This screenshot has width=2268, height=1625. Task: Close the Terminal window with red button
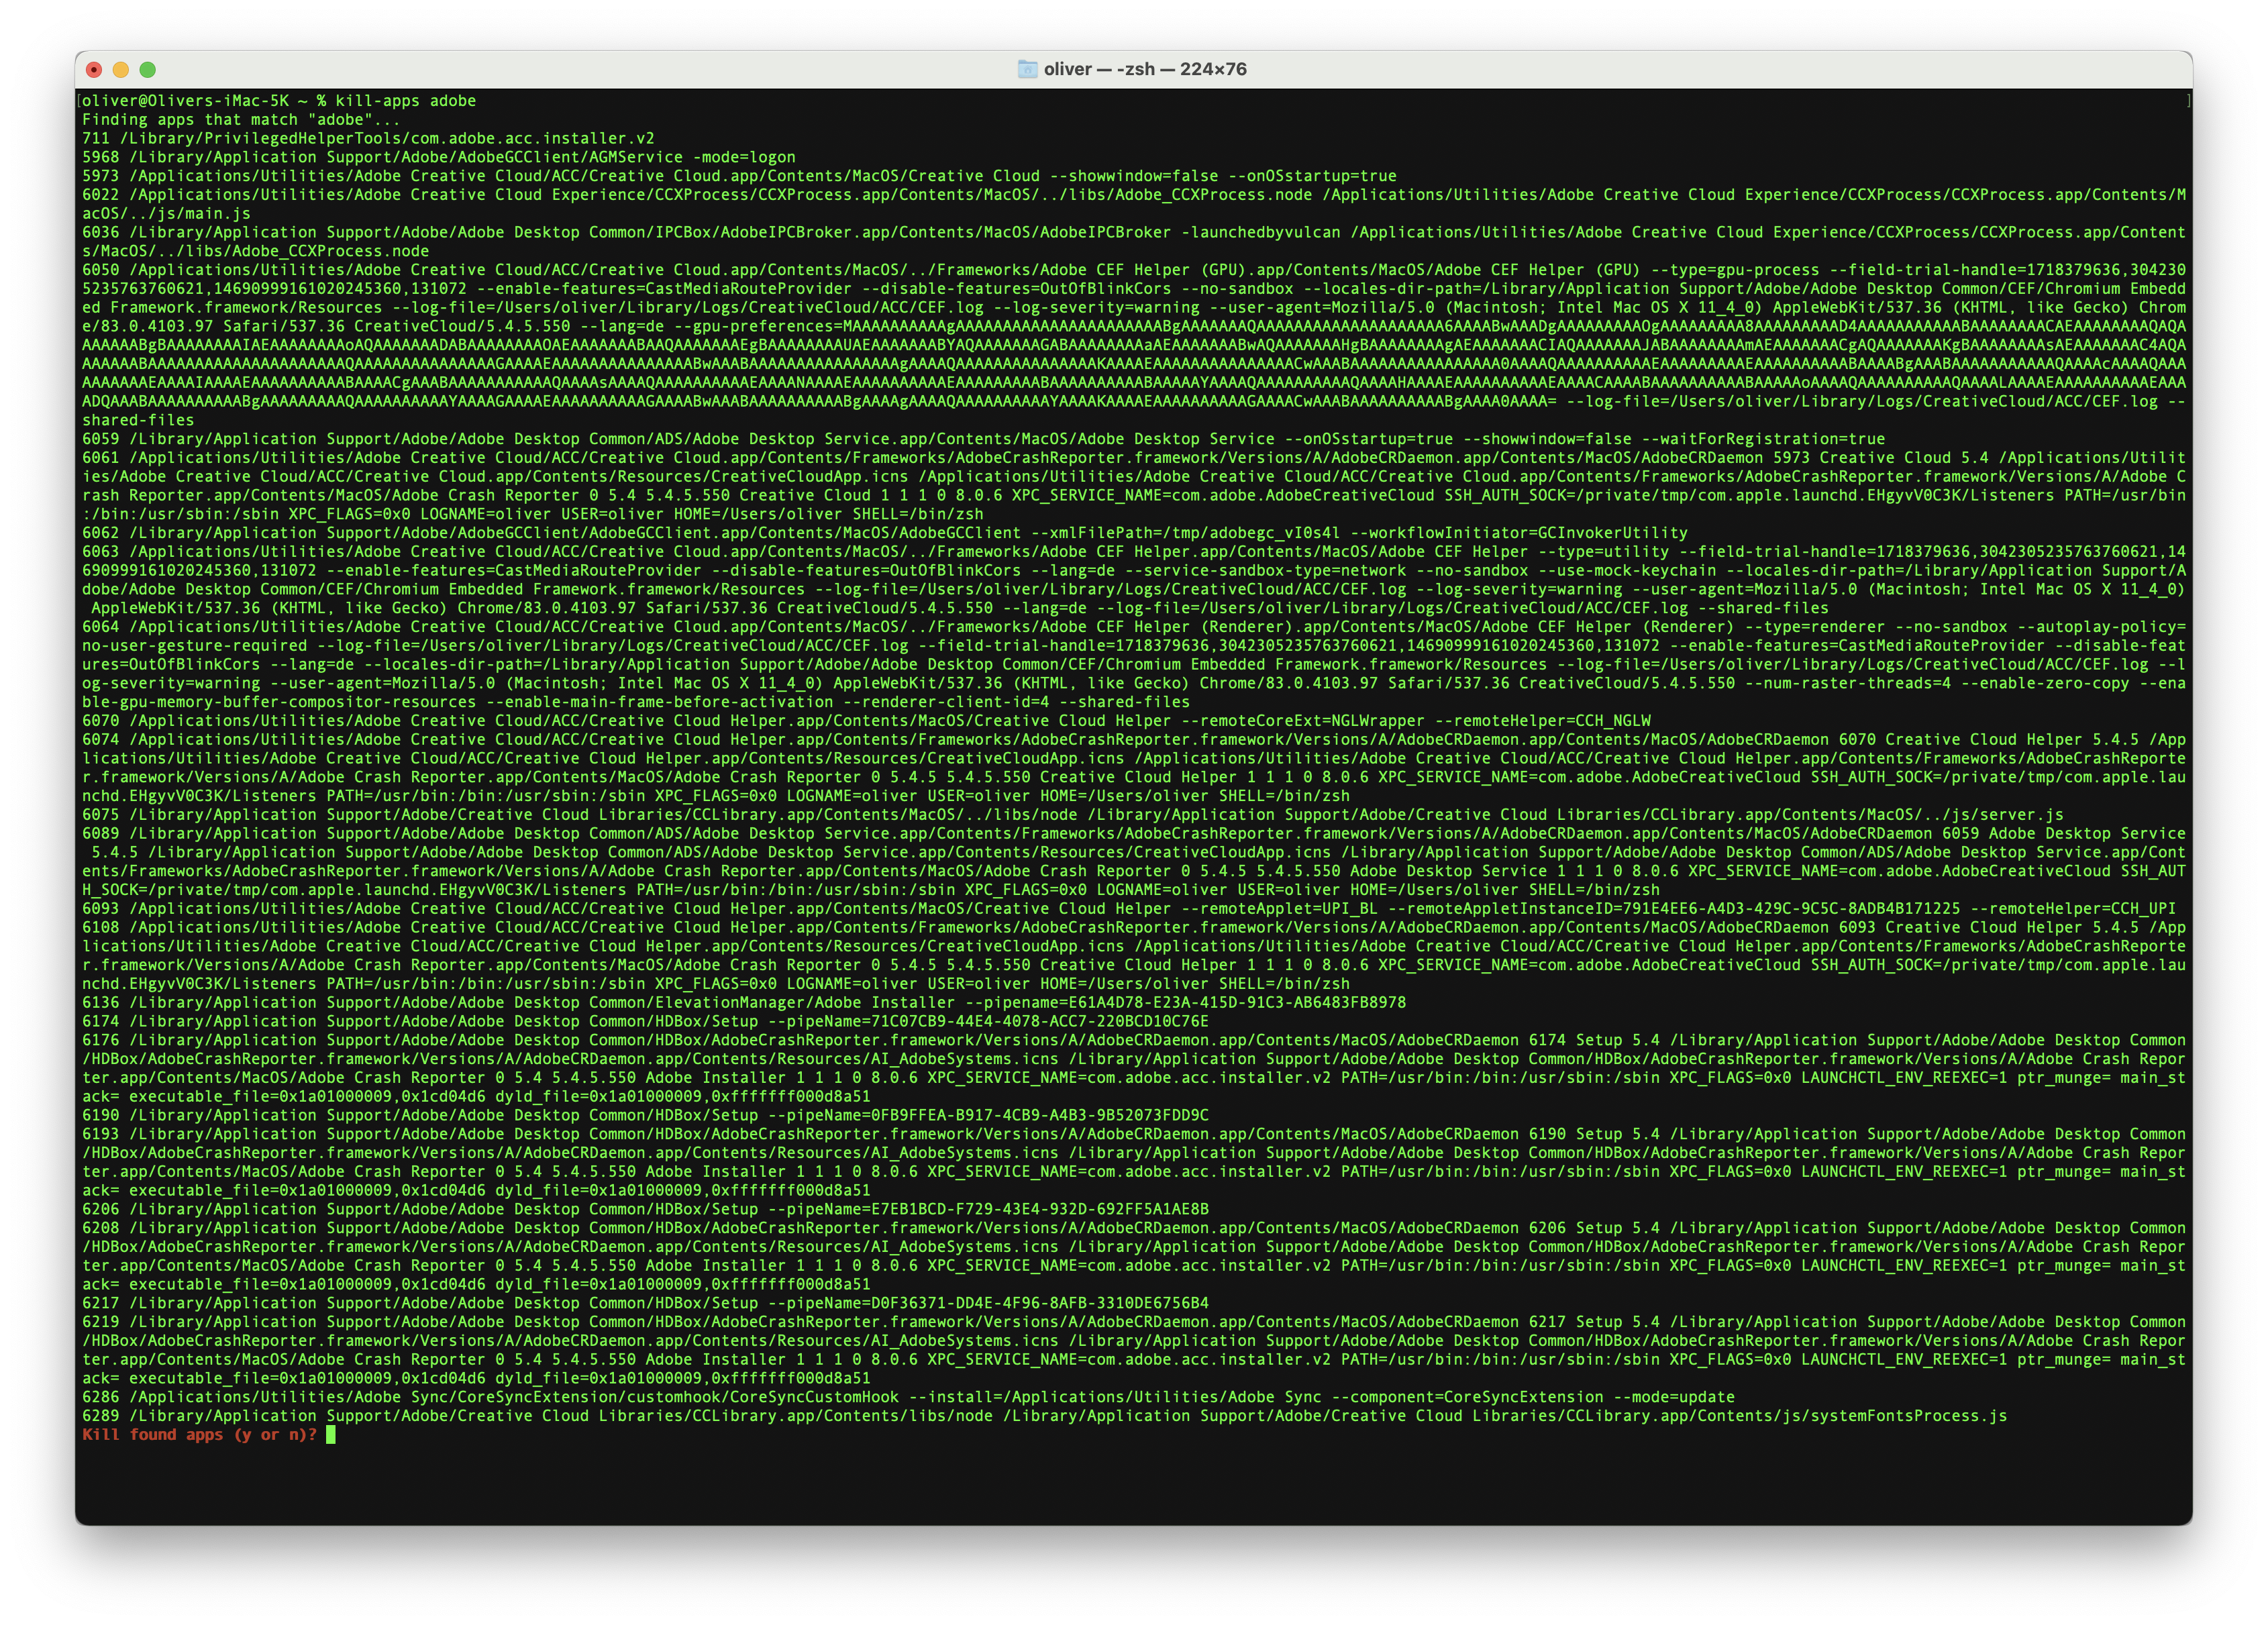(x=94, y=69)
